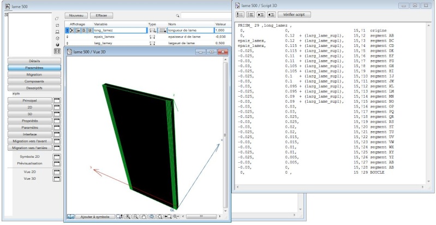436x225 pixels.
Task: Click window icon next to Prévisualisation
Action: coord(57,163)
